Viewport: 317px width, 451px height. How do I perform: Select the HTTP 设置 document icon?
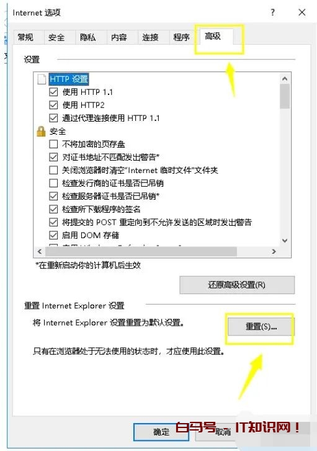pyautogui.click(x=42, y=79)
